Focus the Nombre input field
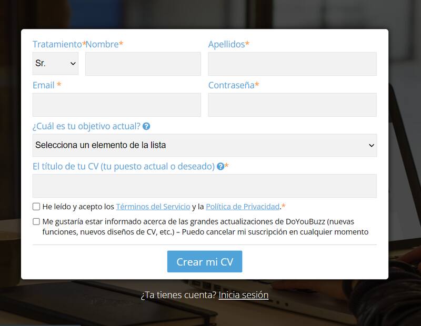Viewport: 421px width, 326px height. pyautogui.click(x=142, y=63)
